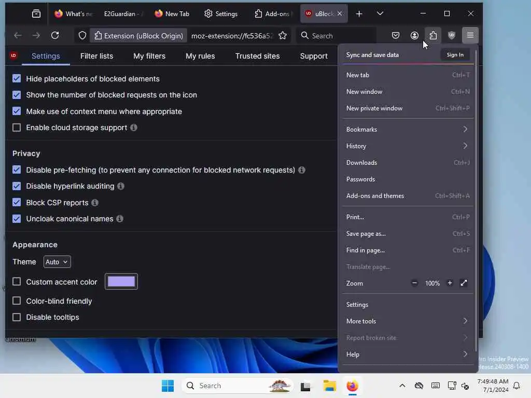Screen dimensions: 531x398
Task: Go back with the back arrow
Action: coord(18,35)
